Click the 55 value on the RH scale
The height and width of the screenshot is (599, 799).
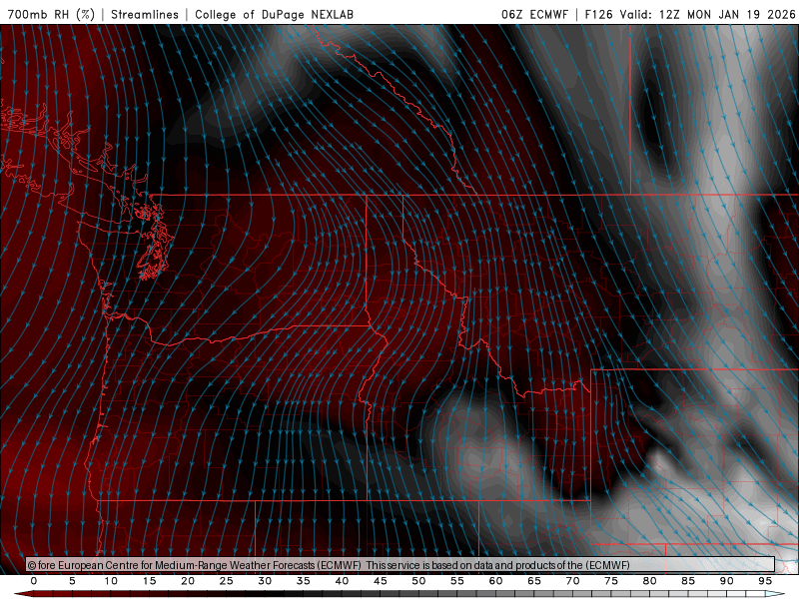tap(457, 581)
